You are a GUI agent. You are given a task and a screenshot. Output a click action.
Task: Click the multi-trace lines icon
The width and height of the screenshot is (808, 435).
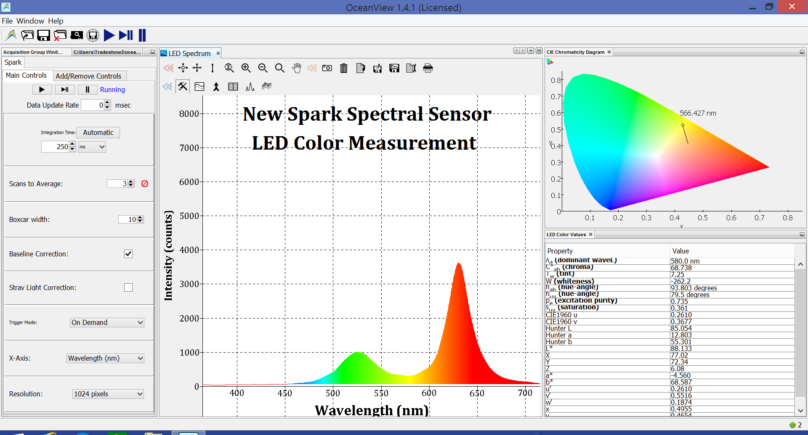267,87
